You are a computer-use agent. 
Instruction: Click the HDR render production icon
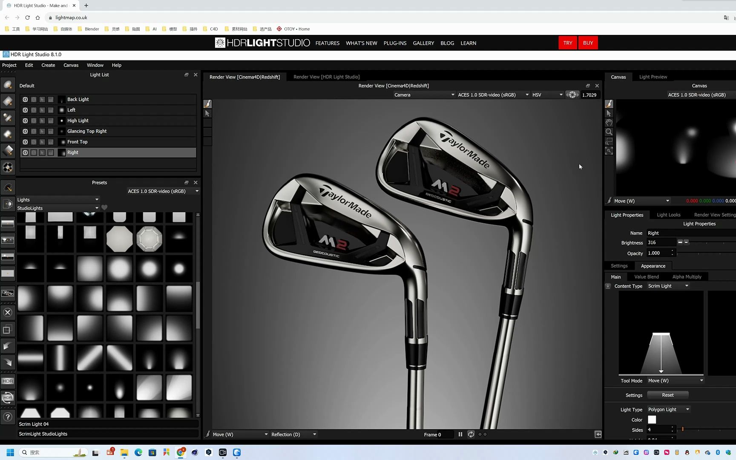(8, 398)
